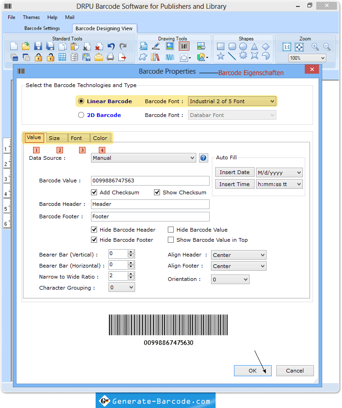Click the Paste clipboard icon

coord(74,47)
